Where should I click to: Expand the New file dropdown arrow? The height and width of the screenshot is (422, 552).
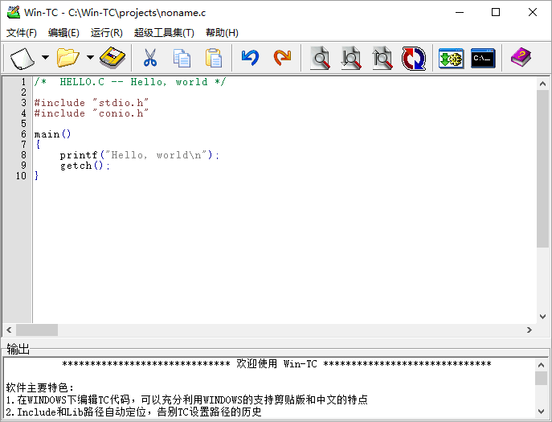pyautogui.click(x=46, y=57)
